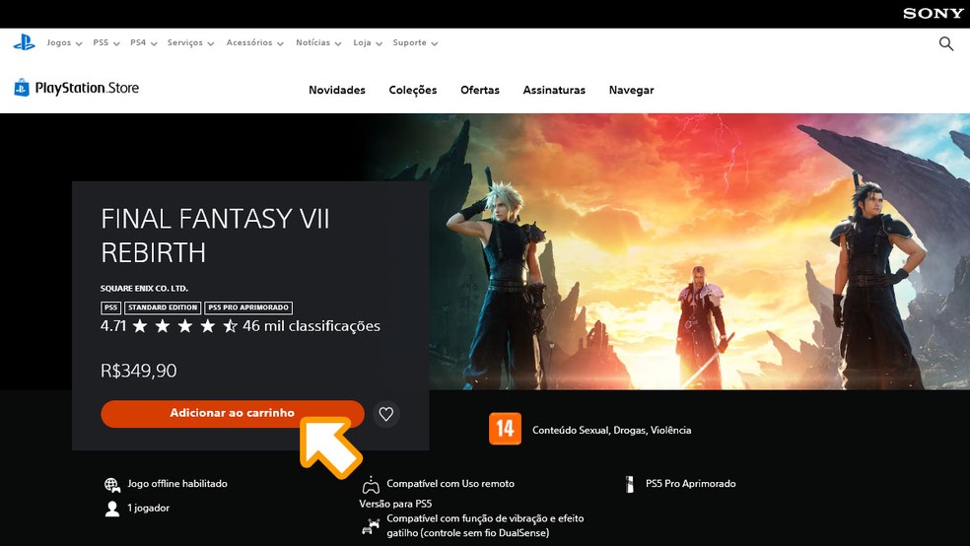Click the PS5 Pro console icon

pyautogui.click(x=630, y=484)
